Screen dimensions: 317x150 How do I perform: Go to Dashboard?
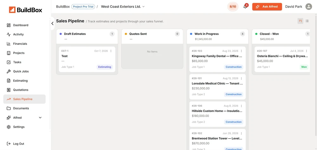click(x=21, y=25)
